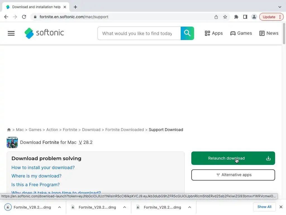
Task: Open the profile avatar menu
Action: pos(254,17)
